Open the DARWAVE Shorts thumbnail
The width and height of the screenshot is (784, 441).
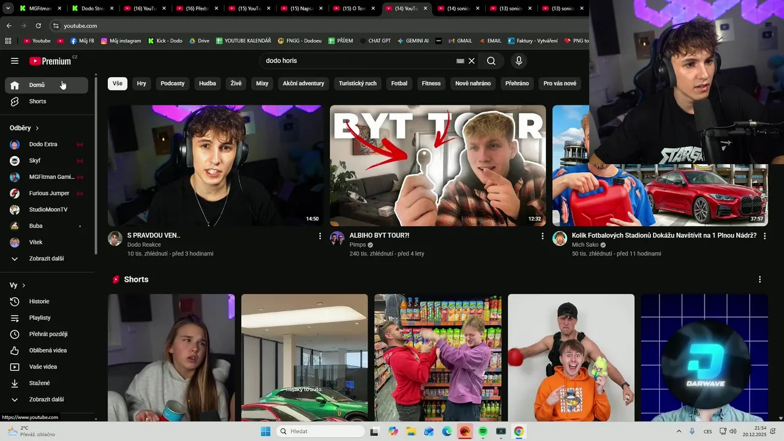click(x=704, y=358)
